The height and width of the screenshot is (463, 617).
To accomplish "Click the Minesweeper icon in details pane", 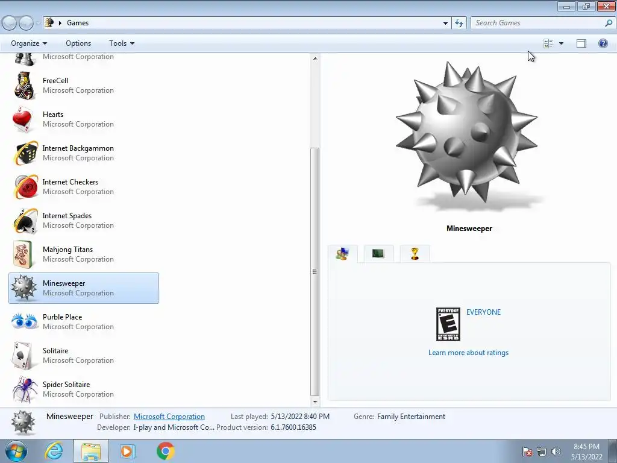I will tap(23, 423).
